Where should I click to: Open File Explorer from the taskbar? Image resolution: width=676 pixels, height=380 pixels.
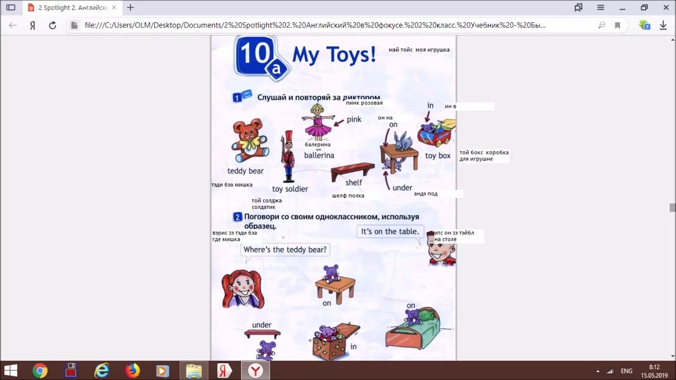194,370
